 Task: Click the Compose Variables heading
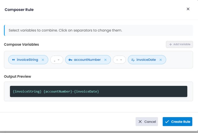point(21,45)
